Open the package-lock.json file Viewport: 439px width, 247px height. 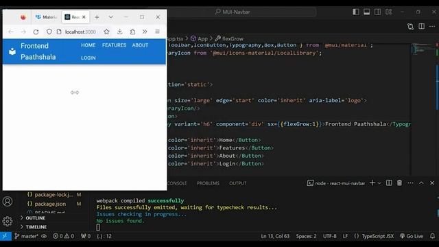click(x=54, y=195)
